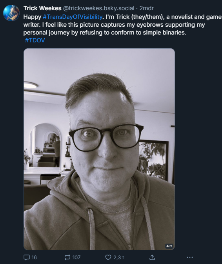
Task: Open the share arrow icon
Action: (x=152, y=257)
